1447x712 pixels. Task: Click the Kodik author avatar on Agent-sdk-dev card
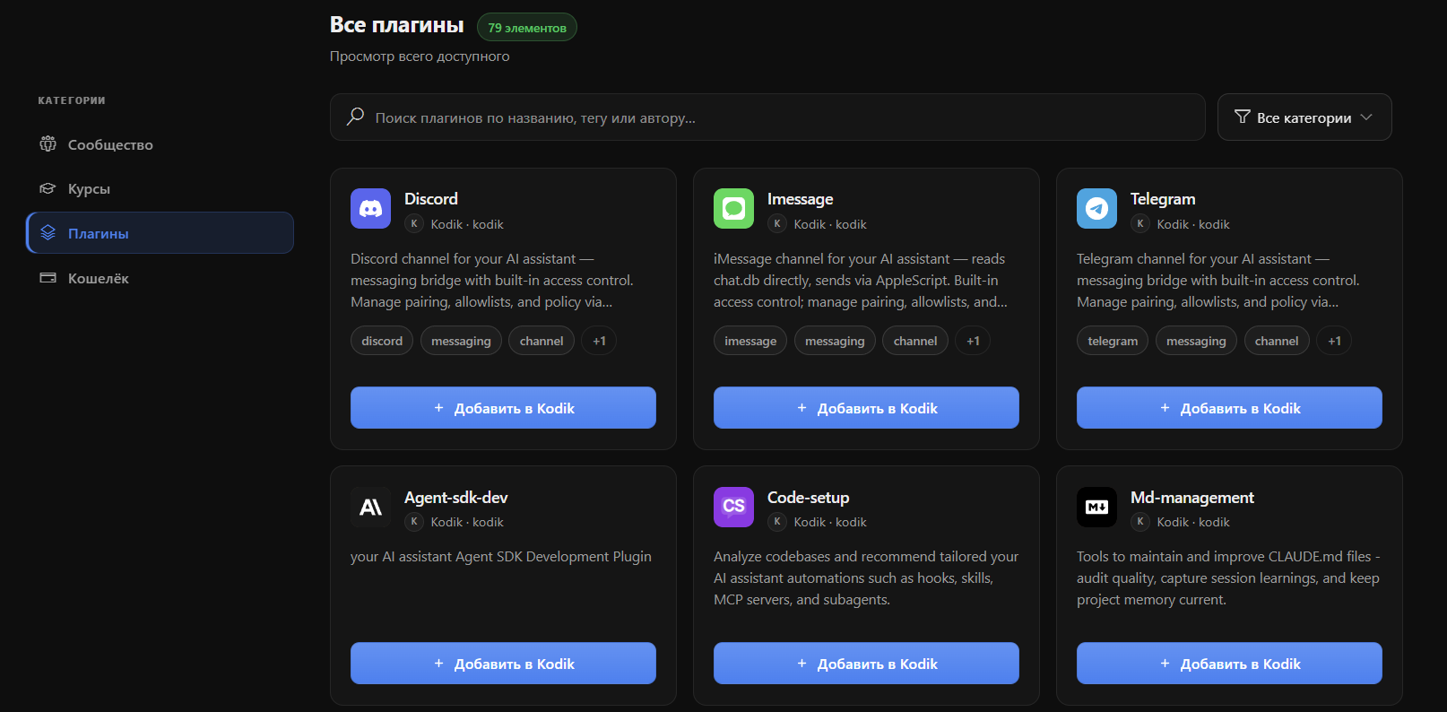tap(414, 522)
